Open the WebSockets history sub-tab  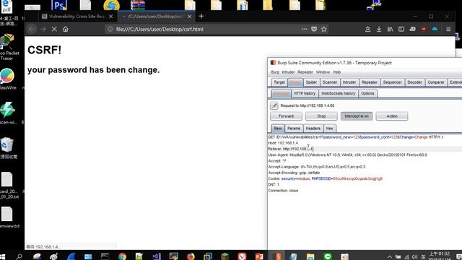pyautogui.click(x=338, y=93)
